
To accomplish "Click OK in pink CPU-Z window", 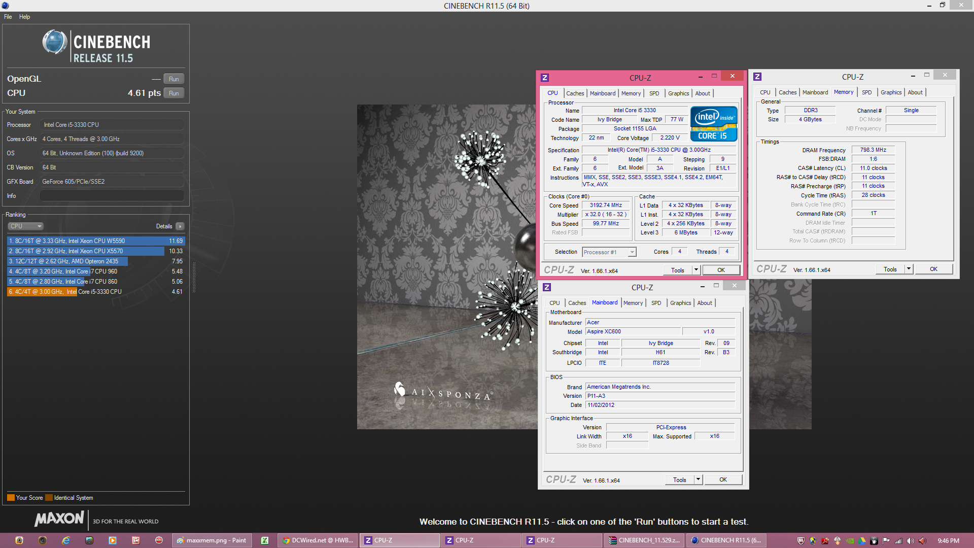I will [x=721, y=270].
